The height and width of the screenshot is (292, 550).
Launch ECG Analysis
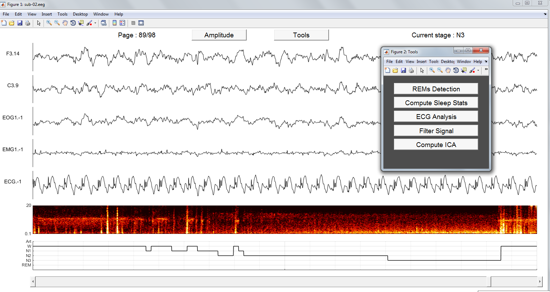pyautogui.click(x=436, y=117)
